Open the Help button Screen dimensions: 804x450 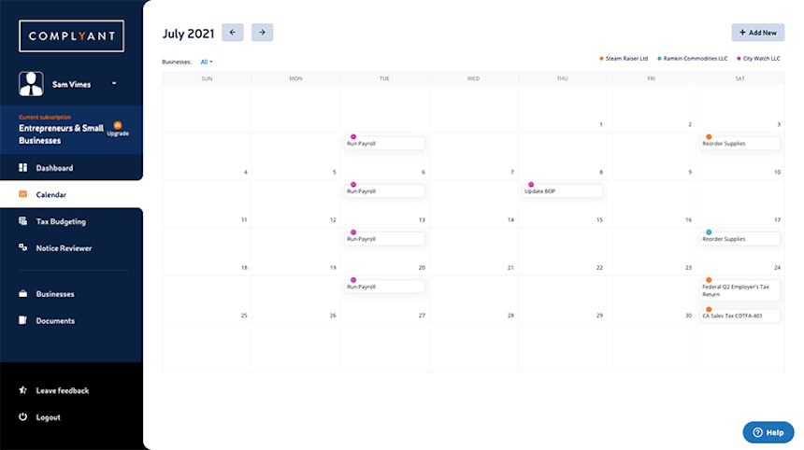[768, 432]
